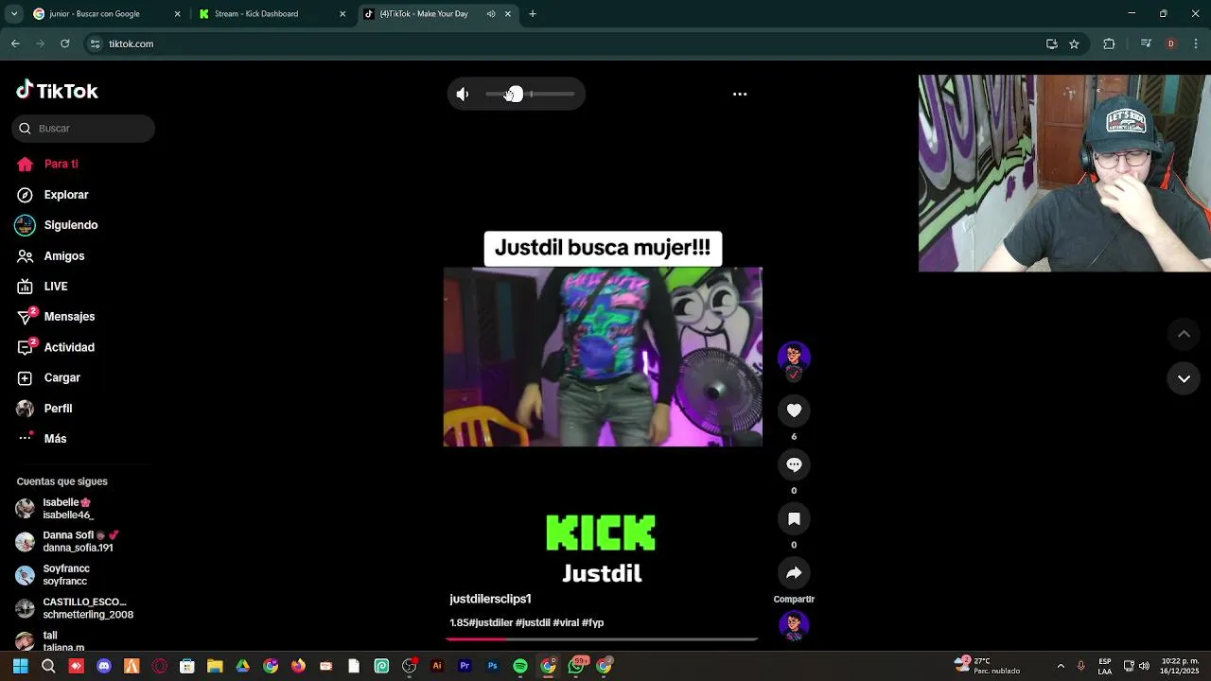Viewport: 1211px width, 681px height.
Task: Click the TikTok logo
Action: 58,91
